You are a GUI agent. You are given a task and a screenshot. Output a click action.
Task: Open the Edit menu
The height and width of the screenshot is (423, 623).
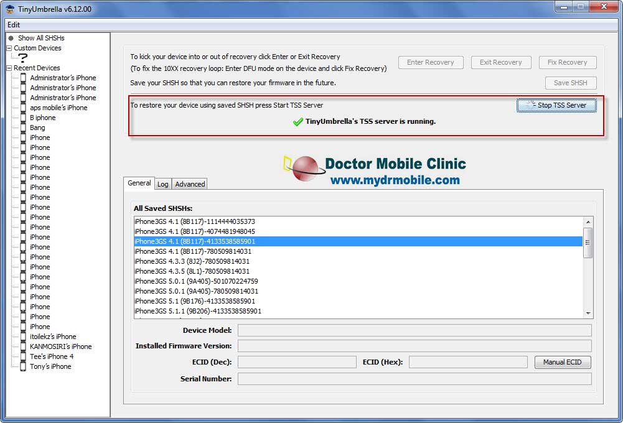point(14,25)
